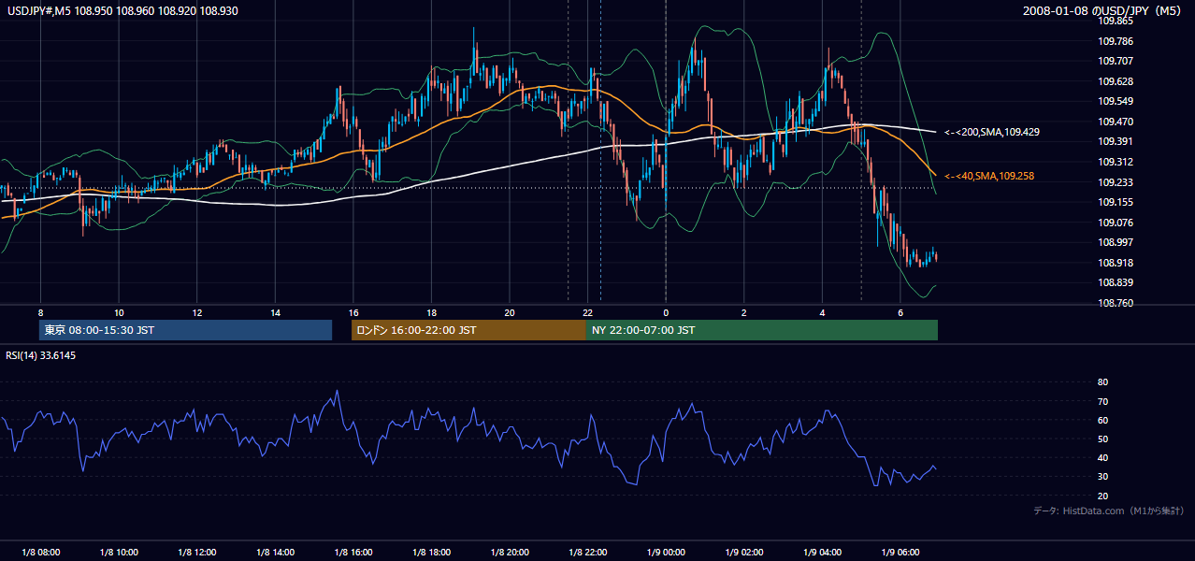Click price axis label 109.233
Viewport: 1195px width, 561px height.
click(x=1116, y=182)
